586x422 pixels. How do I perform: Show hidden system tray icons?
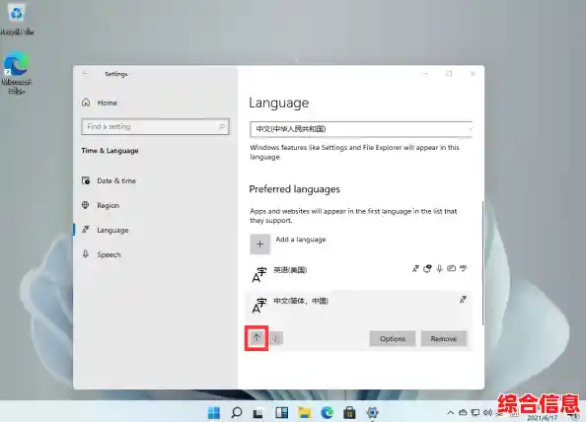(x=451, y=413)
